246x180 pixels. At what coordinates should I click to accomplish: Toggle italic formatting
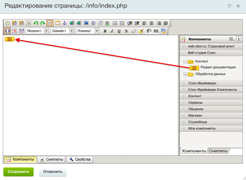coord(112,31)
